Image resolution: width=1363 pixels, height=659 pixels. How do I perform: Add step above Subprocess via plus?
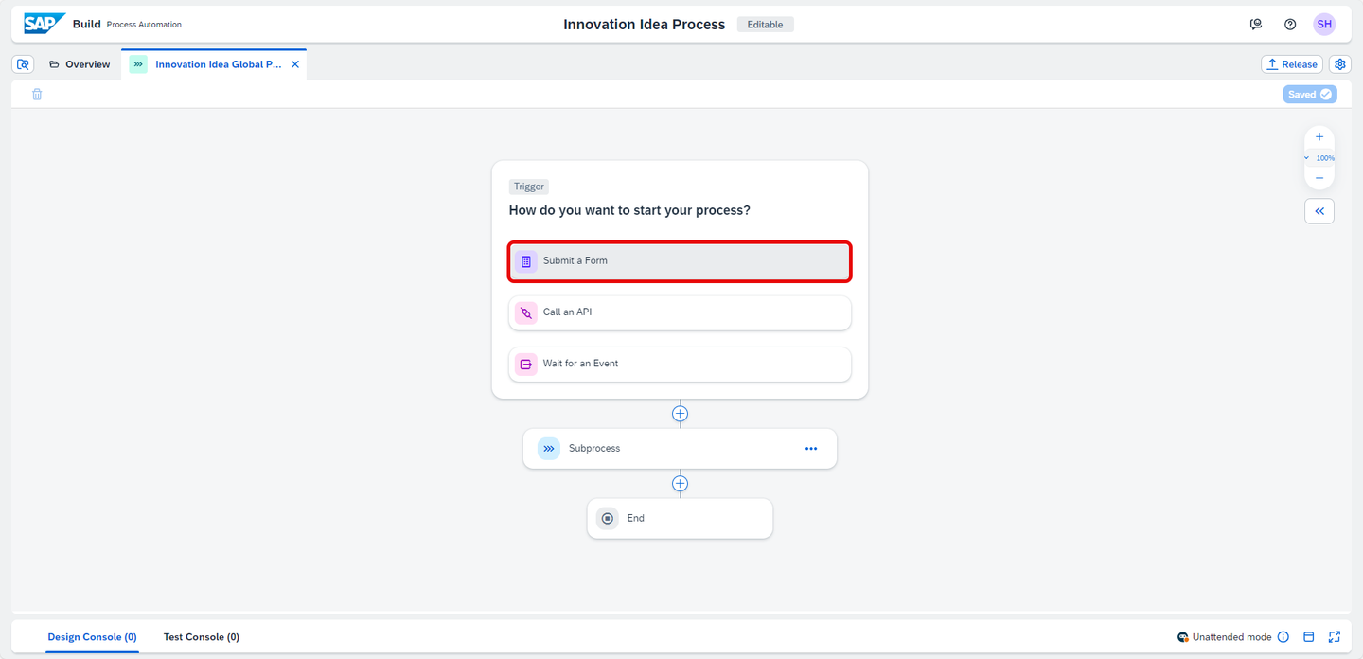(680, 414)
